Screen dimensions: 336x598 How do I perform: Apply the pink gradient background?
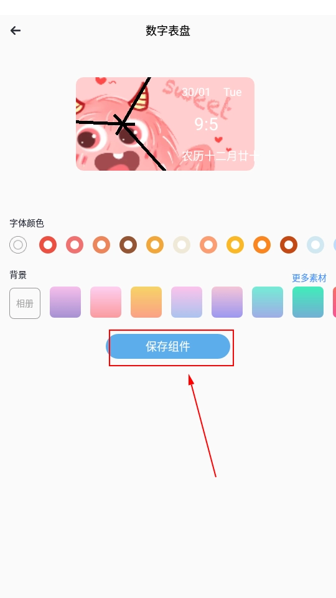pyautogui.click(x=106, y=302)
